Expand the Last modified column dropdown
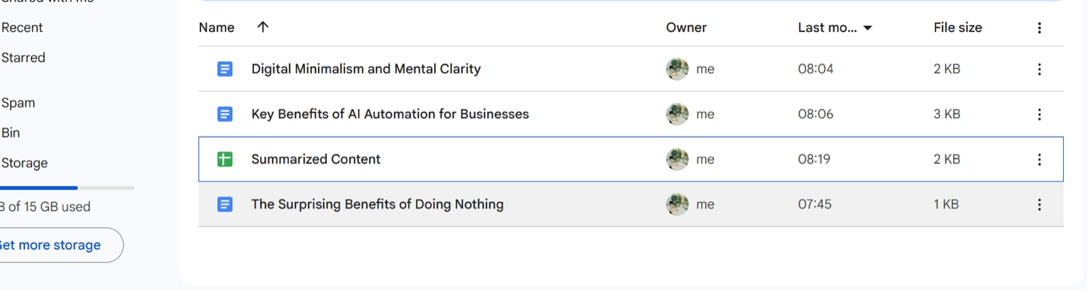Screen dimensions: 1087x289 [x=868, y=28]
